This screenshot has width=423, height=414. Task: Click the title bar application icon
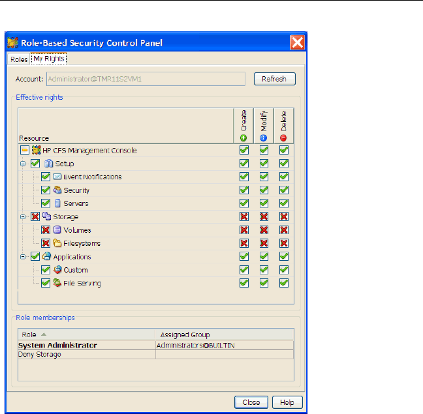13,43
